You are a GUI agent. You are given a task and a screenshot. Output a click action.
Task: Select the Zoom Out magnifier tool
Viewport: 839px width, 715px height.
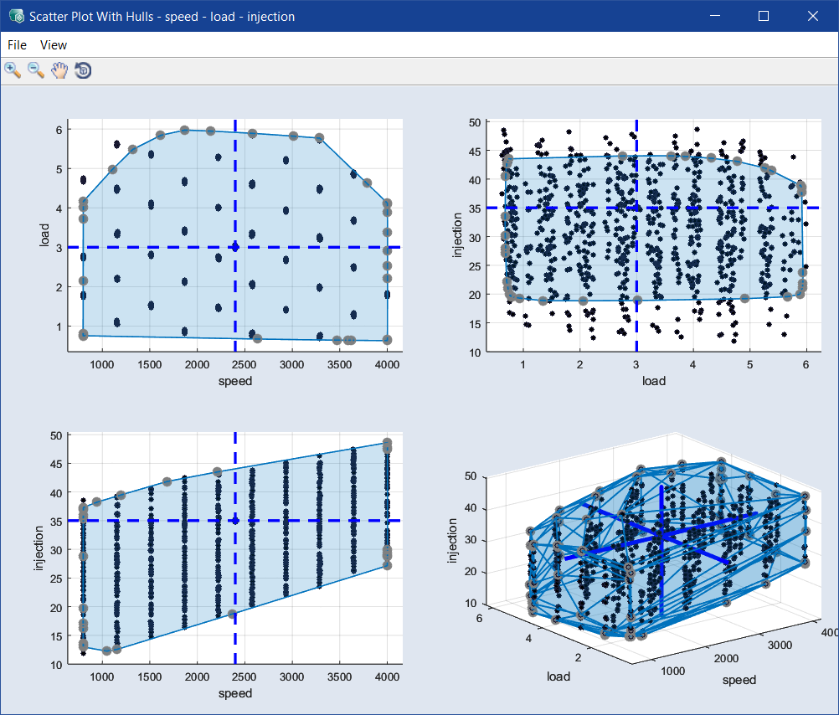click(x=36, y=70)
